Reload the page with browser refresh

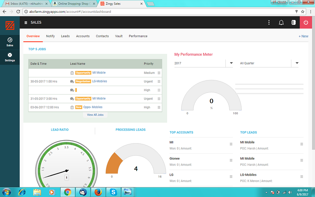coord(18,12)
